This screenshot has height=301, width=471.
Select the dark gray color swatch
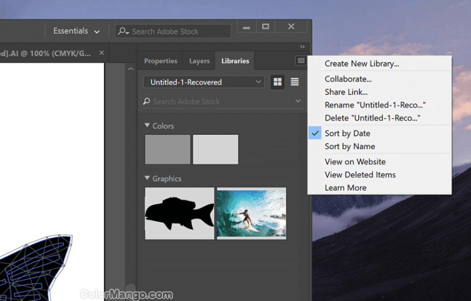coord(167,150)
